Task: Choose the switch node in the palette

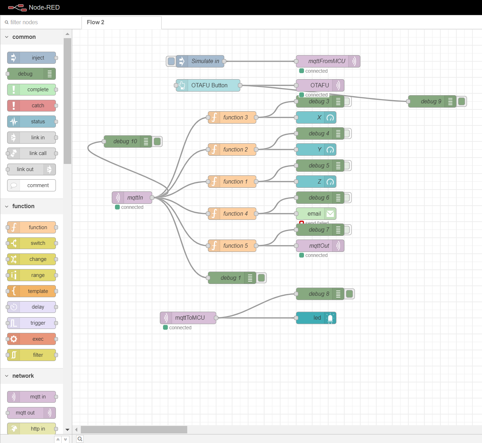Action: click(31, 243)
